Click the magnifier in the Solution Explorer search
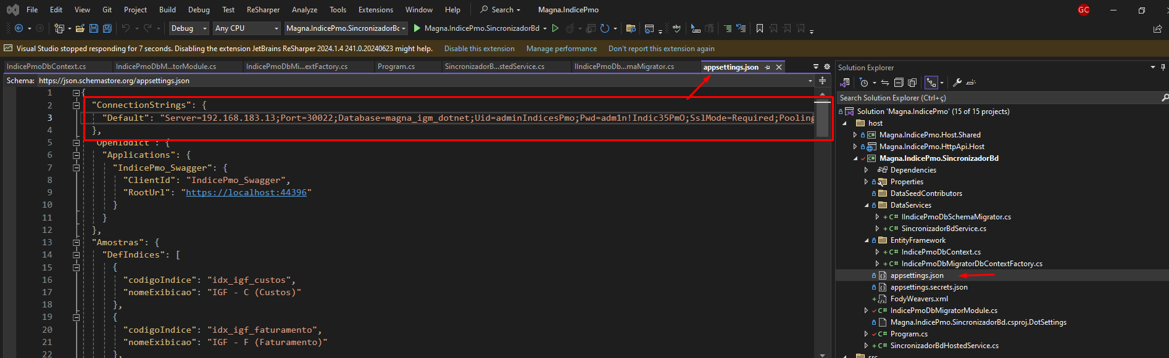Screen dimensions: 1169x358 1164,98
